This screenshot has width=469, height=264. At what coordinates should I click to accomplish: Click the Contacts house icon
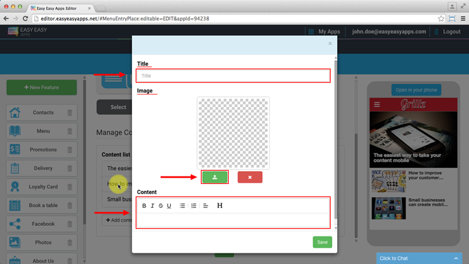pos(14,113)
